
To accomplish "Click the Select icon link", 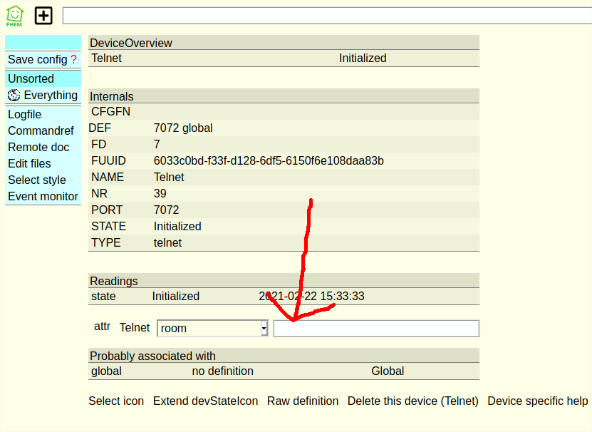I will point(116,401).
